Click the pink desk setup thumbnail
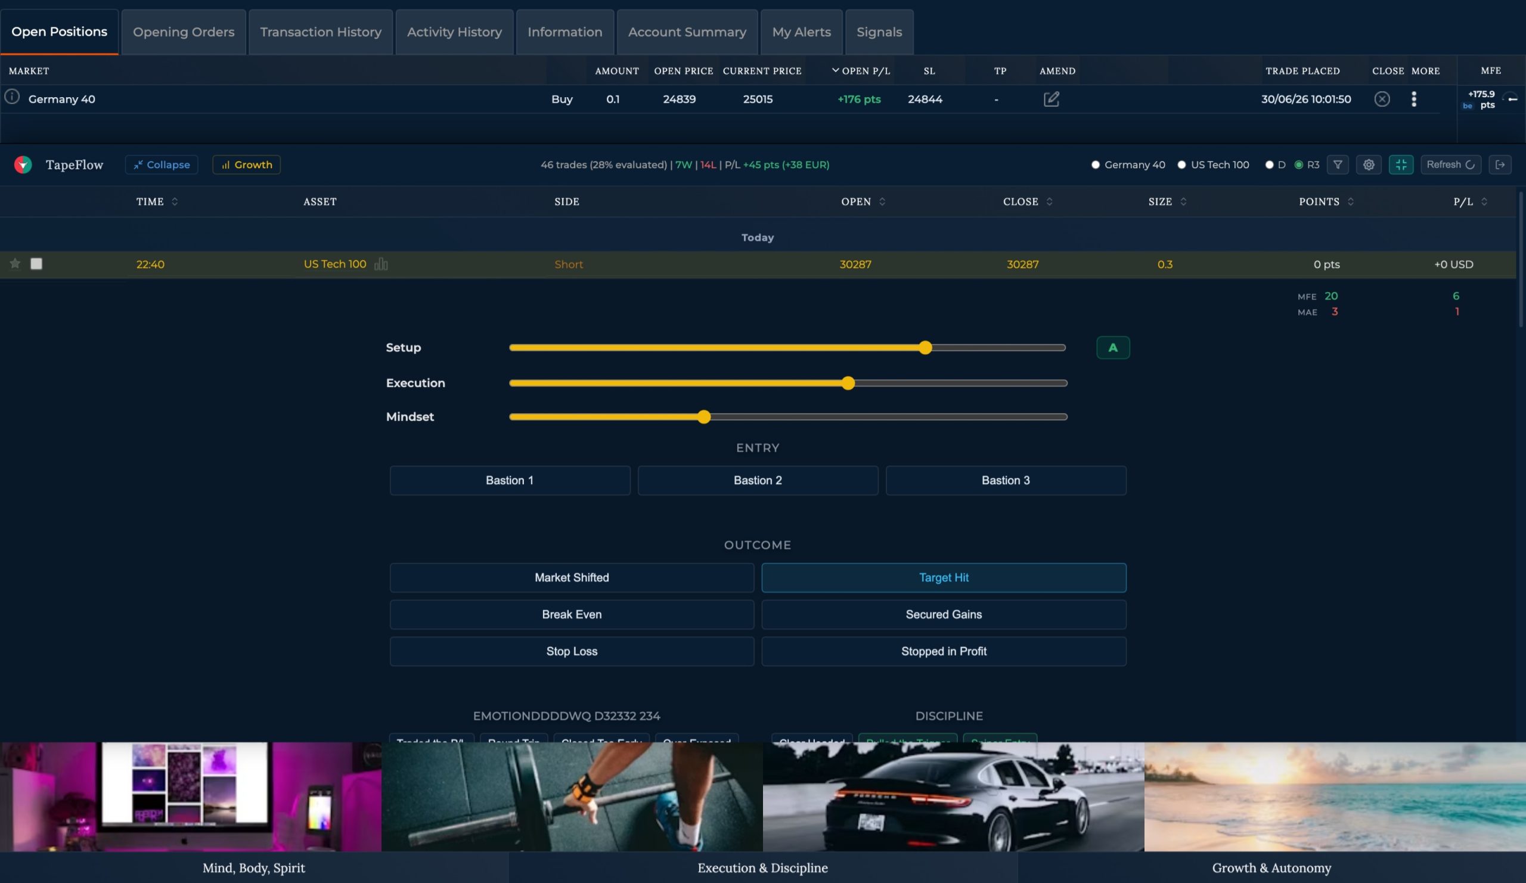Screen dimensions: 1526x883 click(x=191, y=797)
